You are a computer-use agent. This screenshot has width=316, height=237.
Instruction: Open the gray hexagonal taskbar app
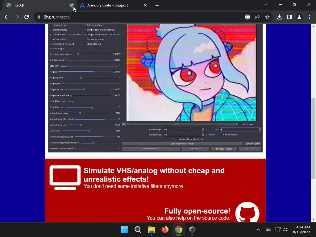pyautogui.click(x=192, y=230)
